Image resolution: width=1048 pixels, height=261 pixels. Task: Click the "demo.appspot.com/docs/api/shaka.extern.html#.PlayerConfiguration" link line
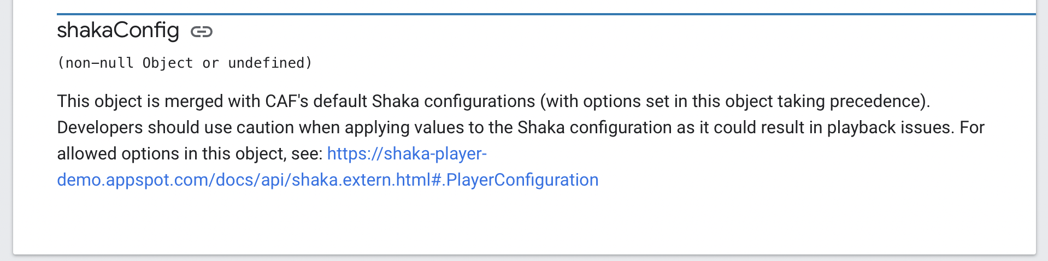click(328, 180)
